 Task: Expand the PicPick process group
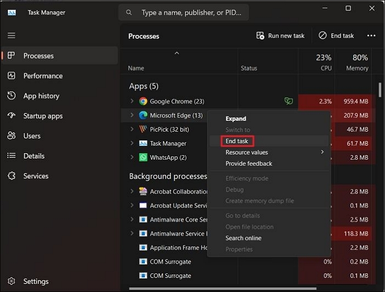click(132, 130)
